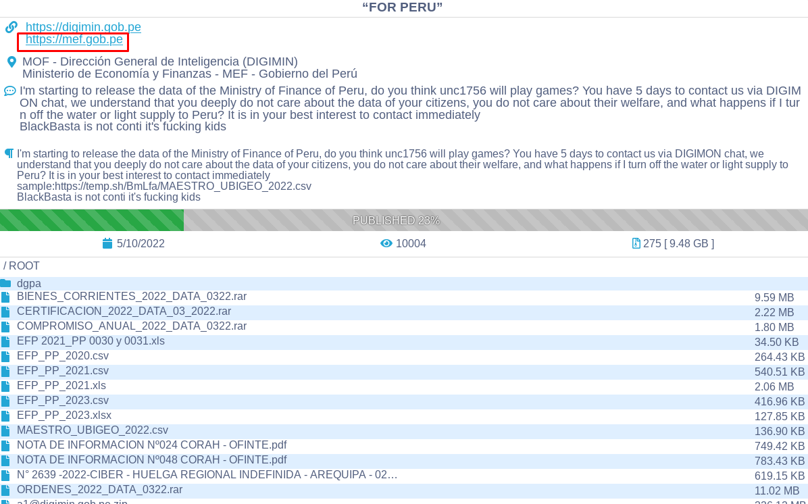The image size is (808, 504).
Task: Select the EFP_PP_2023.xlsx file name
Action: tap(64, 415)
